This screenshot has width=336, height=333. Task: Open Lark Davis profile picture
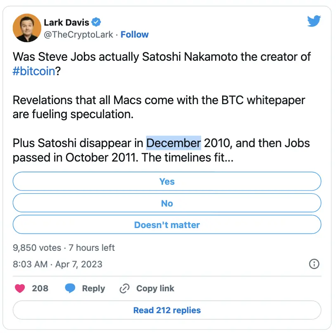click(x=26, y=28)
